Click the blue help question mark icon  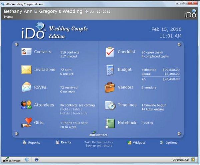(36, 160)
